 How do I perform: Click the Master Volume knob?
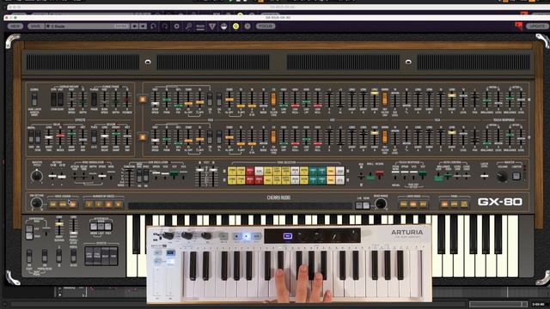click(x=503, y=176)
